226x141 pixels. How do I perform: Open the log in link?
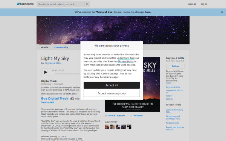point(204,4)
